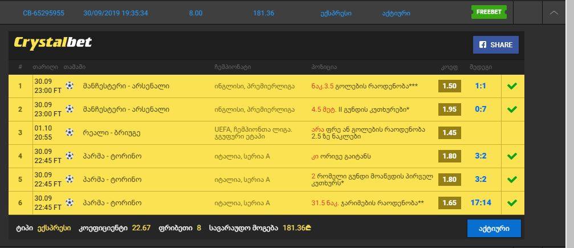Click the 1.95 odds box
The width and height of the screenshot is (574, 248).
click(450, 109)
